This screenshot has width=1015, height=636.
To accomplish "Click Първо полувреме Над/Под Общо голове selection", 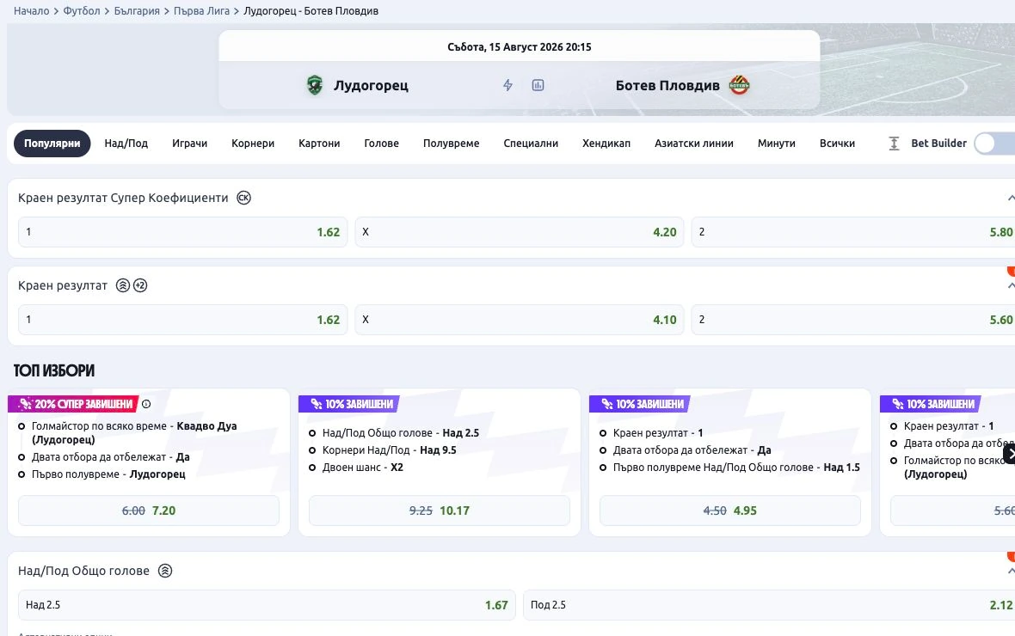I will coord(736,468).
